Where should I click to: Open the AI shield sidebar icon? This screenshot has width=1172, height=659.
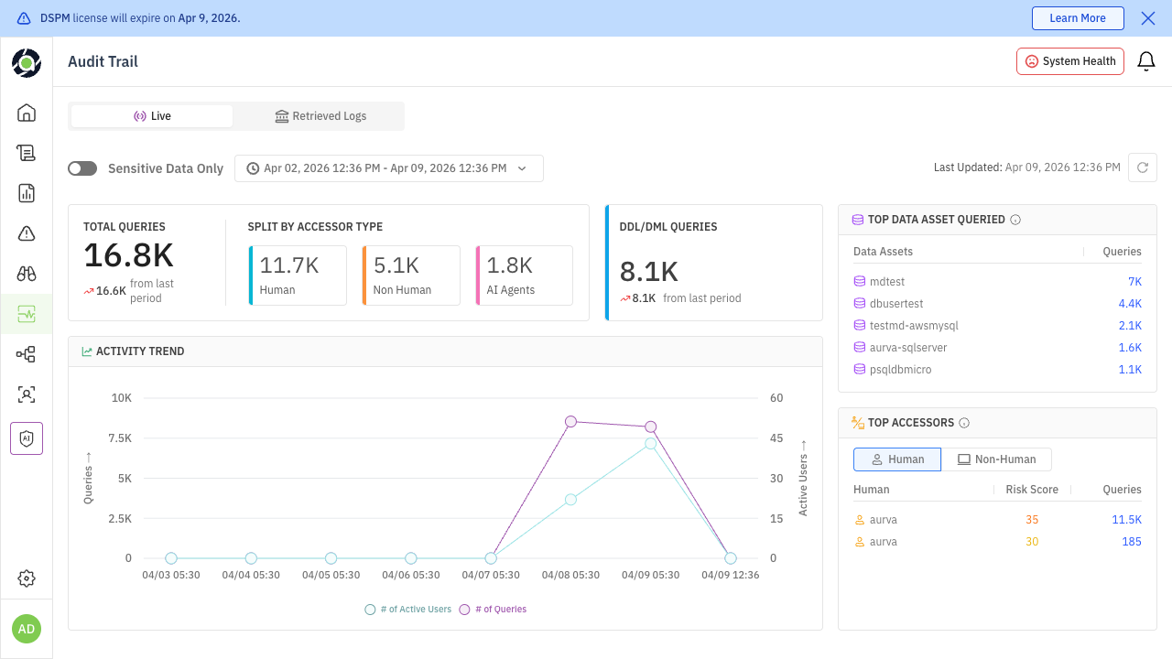click(x=27, y=438)
